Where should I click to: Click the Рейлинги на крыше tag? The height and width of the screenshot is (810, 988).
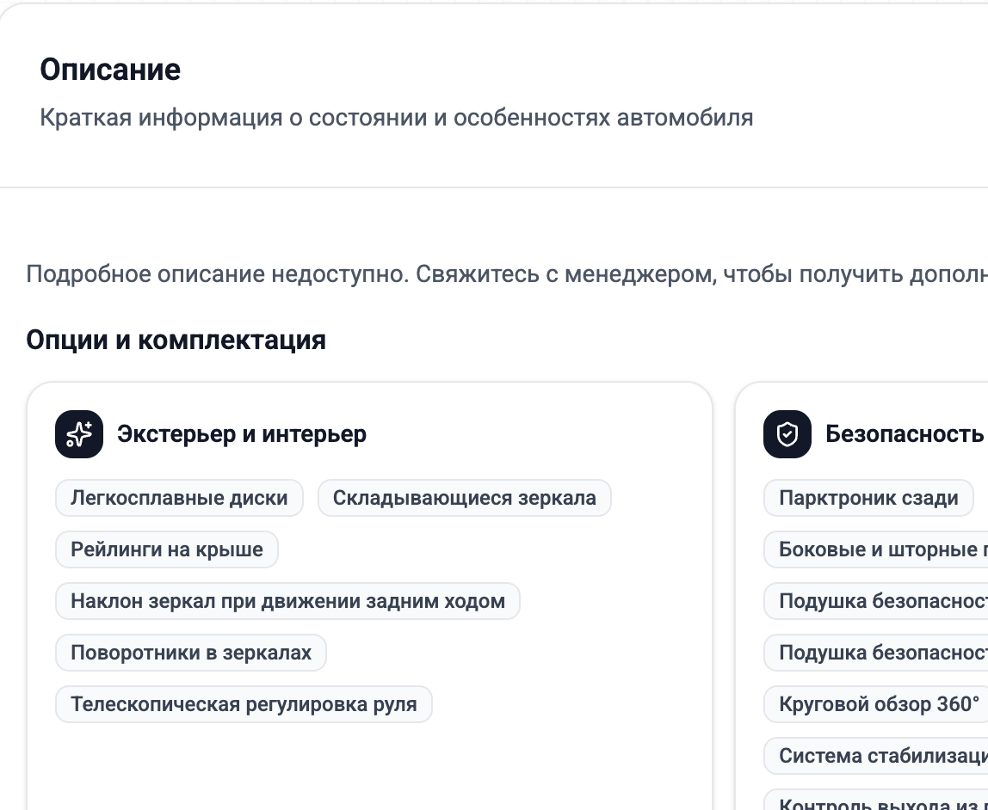point(166,549)
